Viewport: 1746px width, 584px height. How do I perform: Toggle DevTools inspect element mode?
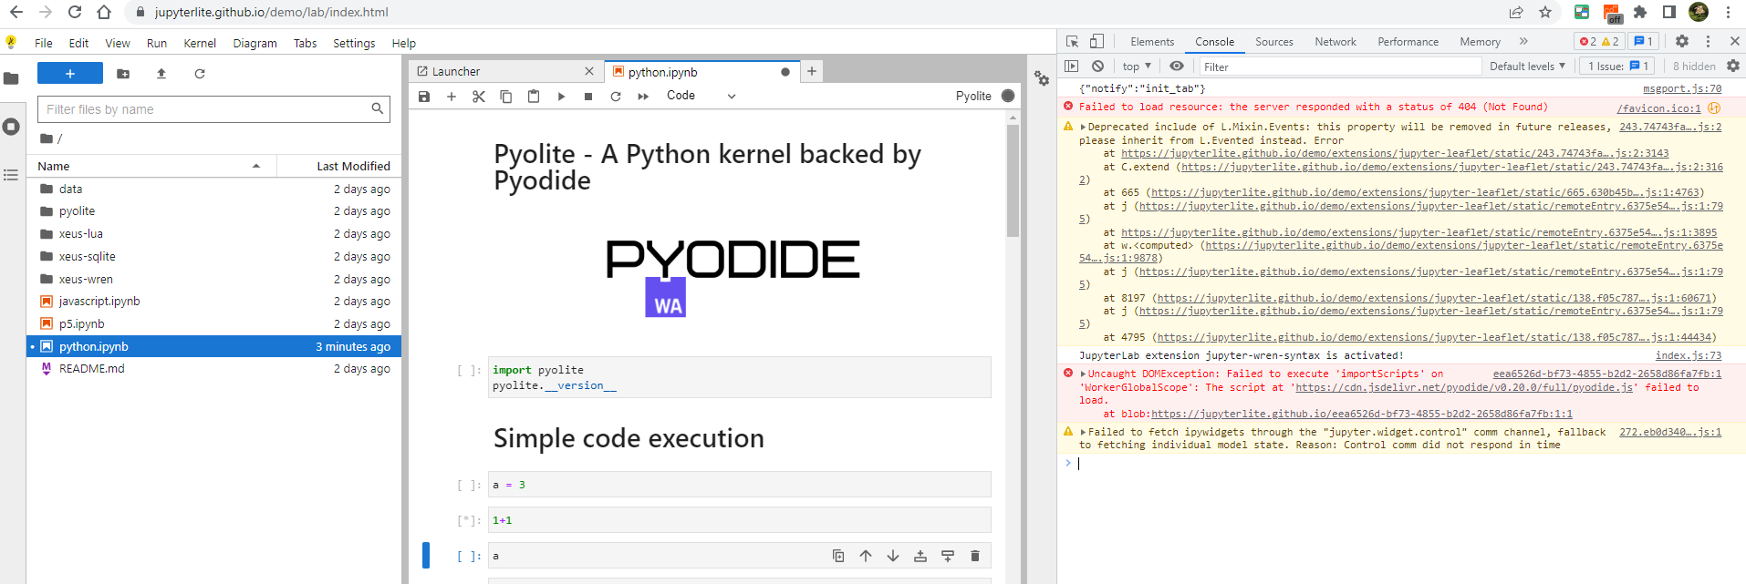click(1073, 41)
